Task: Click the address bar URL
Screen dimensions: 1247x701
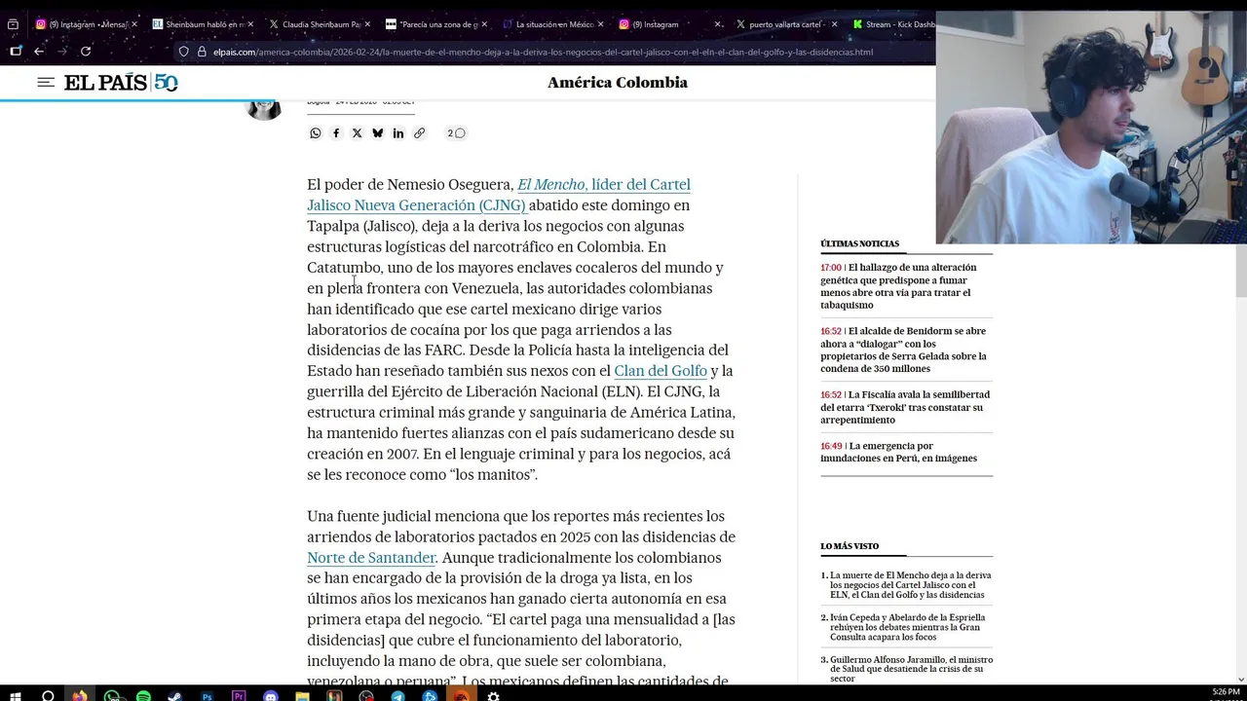Action: 543,52
